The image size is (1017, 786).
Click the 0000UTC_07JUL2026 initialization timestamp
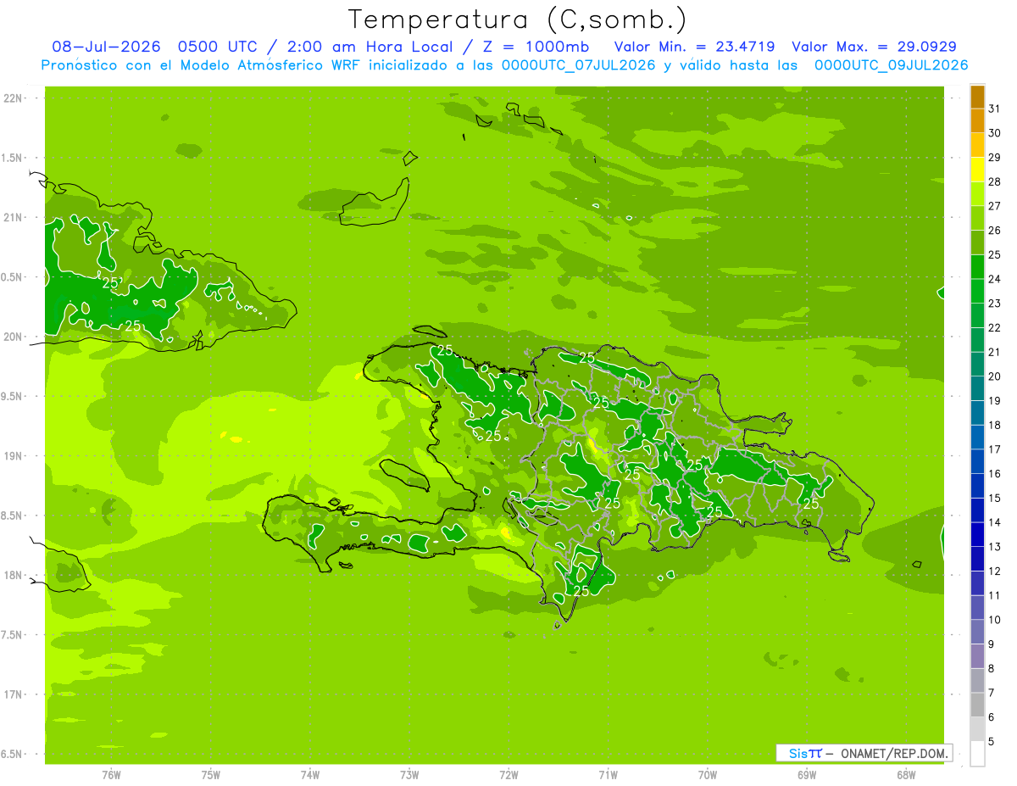pos(579,65)
